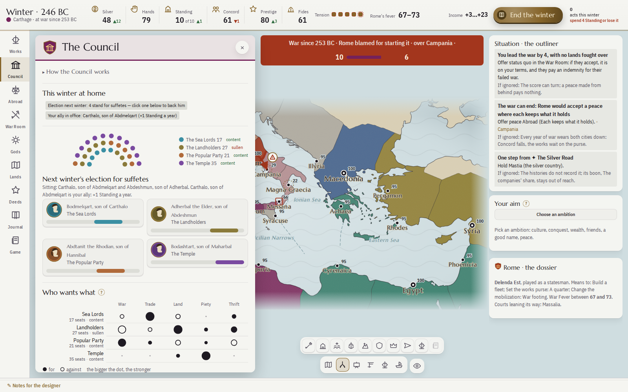Switch to the Lands sidebar tab
This screenshot has height=392, width=628.
coord(15,169)
